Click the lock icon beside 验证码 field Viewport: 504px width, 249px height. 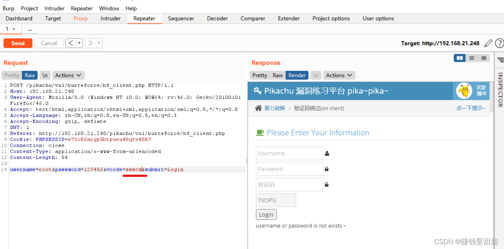[x=327, y=184]
